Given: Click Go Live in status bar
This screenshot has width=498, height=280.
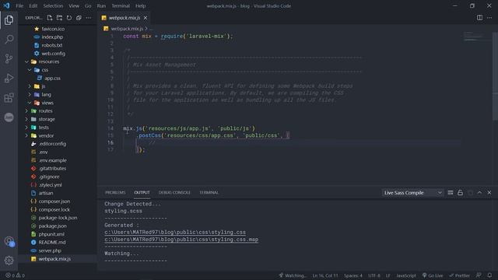Looking at the screenshot, I should [x=433, y=275].
